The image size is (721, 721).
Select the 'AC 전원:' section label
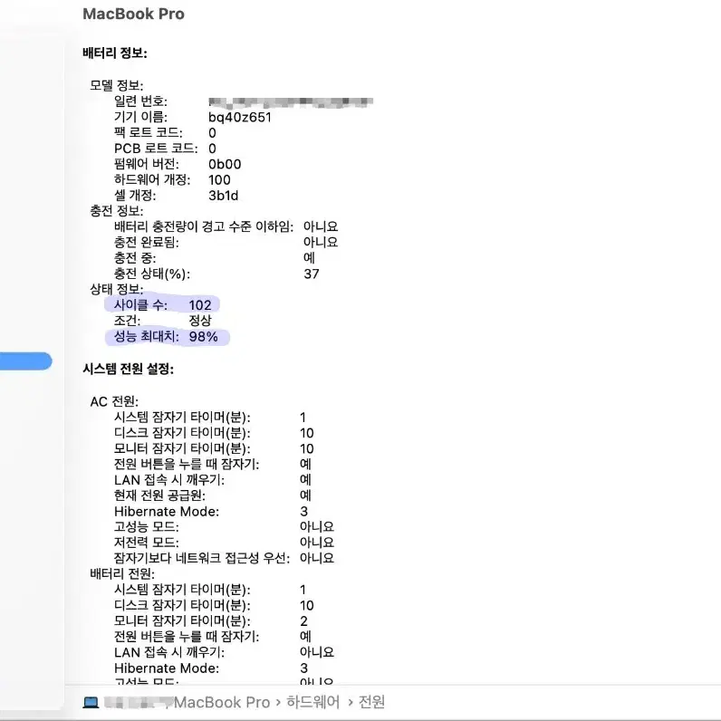(x=114, y=401)
